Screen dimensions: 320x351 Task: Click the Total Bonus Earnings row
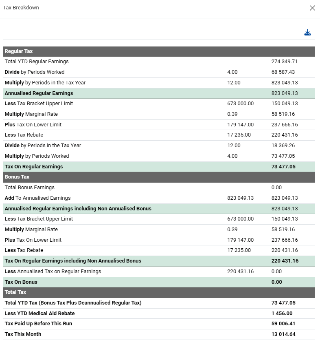[29, 188]
